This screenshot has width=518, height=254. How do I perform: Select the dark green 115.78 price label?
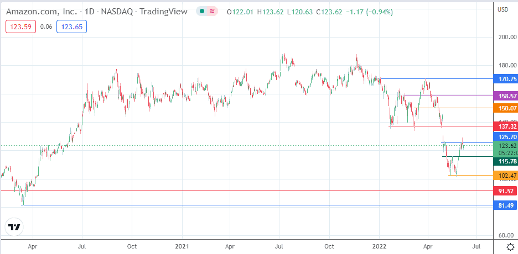point(505,161)
